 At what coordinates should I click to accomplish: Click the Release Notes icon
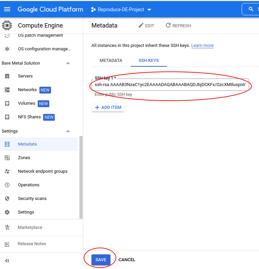(7, 244)
